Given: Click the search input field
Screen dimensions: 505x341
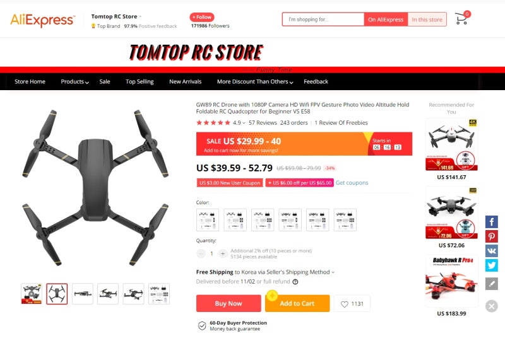Looking at the screenshot, I should pyautogui.click(x=323, y=20).
